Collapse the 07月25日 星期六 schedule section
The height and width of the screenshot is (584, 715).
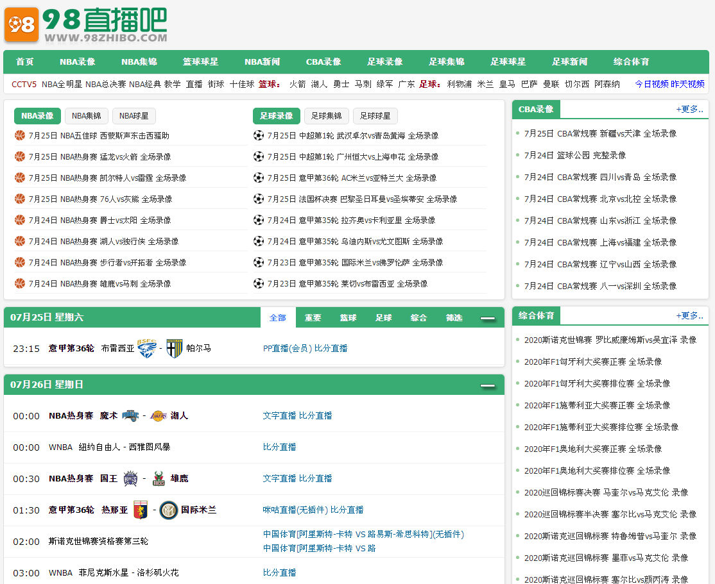point(487,318)
